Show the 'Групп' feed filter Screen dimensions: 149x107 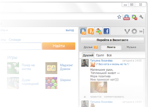[100, 55]
